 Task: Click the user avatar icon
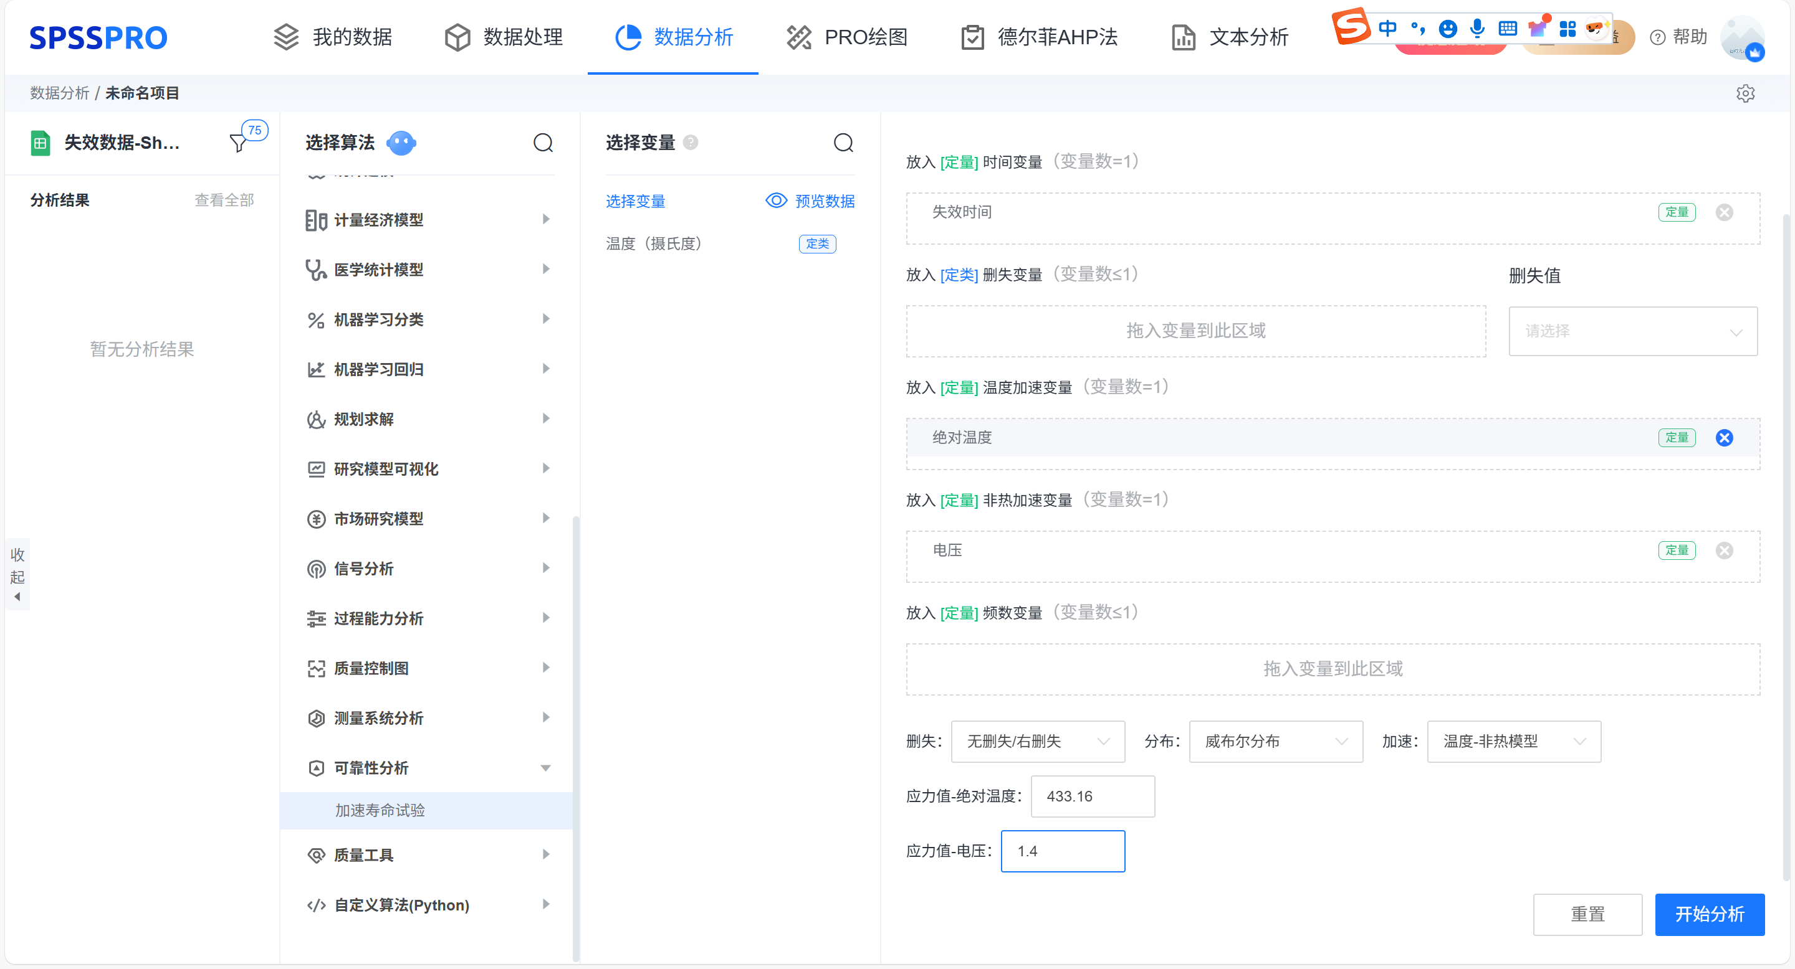1742,37
